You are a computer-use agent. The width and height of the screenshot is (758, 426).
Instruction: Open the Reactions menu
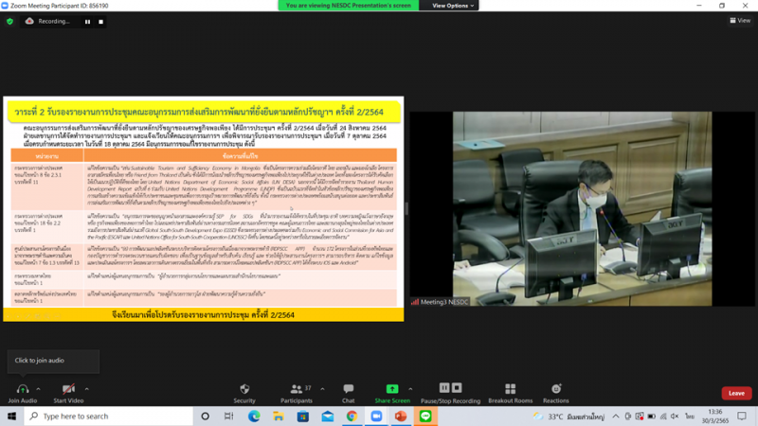555,393
